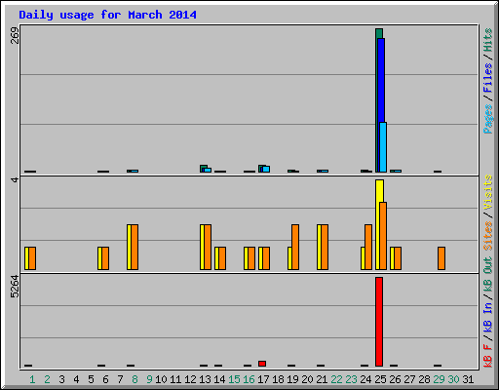Click the red "kB F" legend label
This screenshot has width=499, height=390.
(487, 356)
